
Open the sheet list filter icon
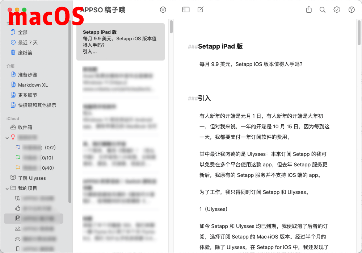(163, 10)
